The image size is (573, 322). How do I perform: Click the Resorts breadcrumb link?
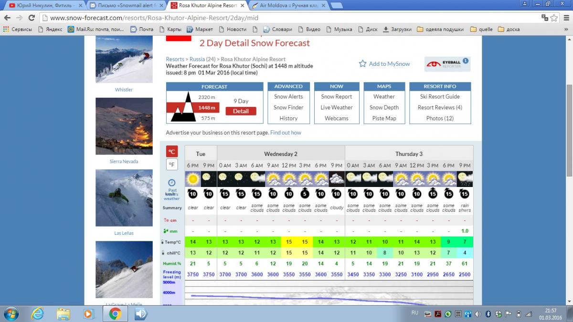[175, 60]
